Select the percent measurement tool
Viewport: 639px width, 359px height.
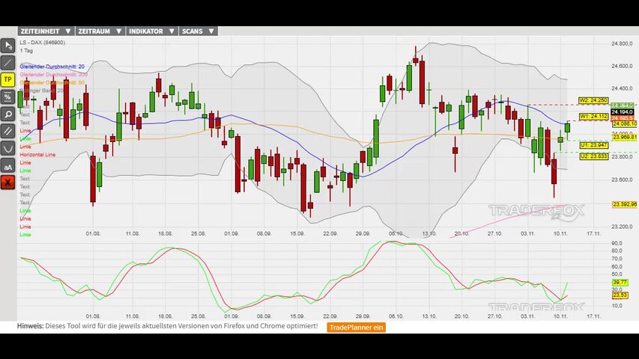pos(8,96)
